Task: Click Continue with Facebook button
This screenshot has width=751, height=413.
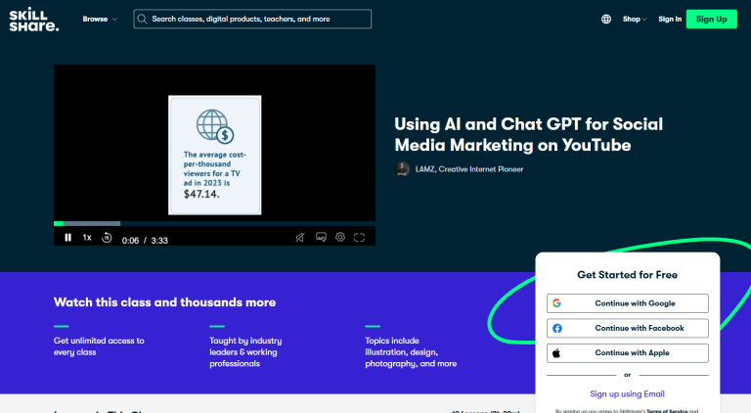Action: point(628,328)
